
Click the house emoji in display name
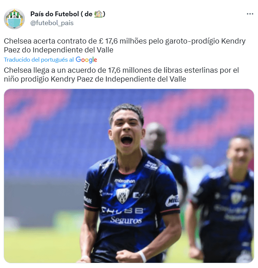98,14
